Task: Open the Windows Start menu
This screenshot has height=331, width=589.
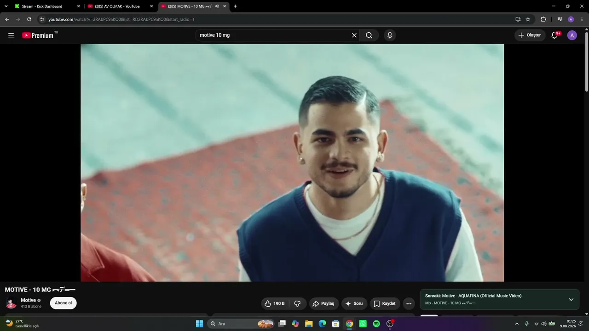Action: (199, 324)
